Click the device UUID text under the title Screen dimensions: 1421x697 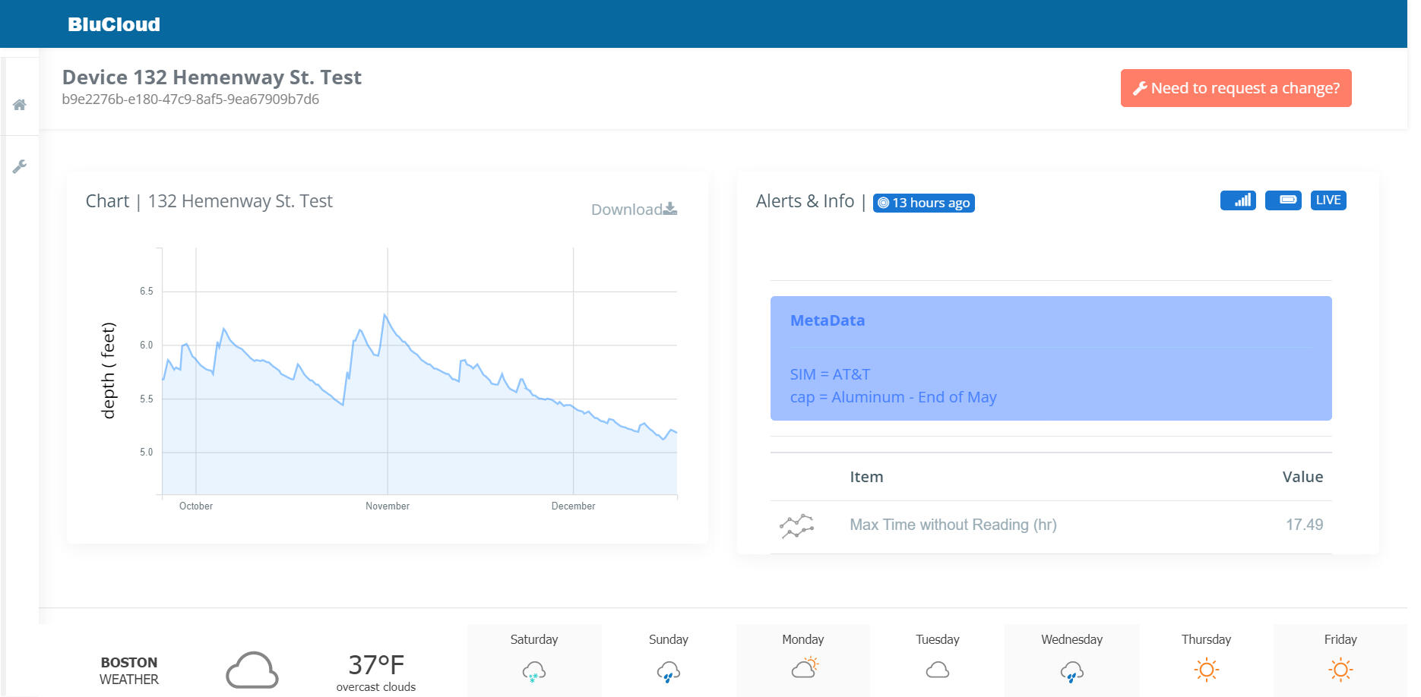(191, 99)
